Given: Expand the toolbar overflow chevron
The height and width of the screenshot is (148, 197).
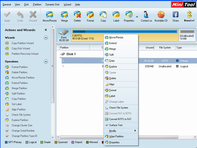Looking at the screenshot, I should coord(137,17).
